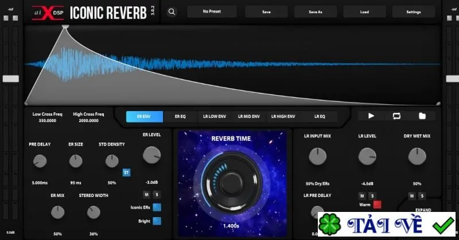The width and height of the screenshot is (459, 240).
Task: Toggle the Bright blue switch
Action: click(x=157, y=221)
